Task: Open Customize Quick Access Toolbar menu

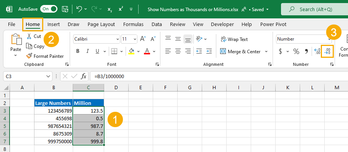Action: click(131, 9)
